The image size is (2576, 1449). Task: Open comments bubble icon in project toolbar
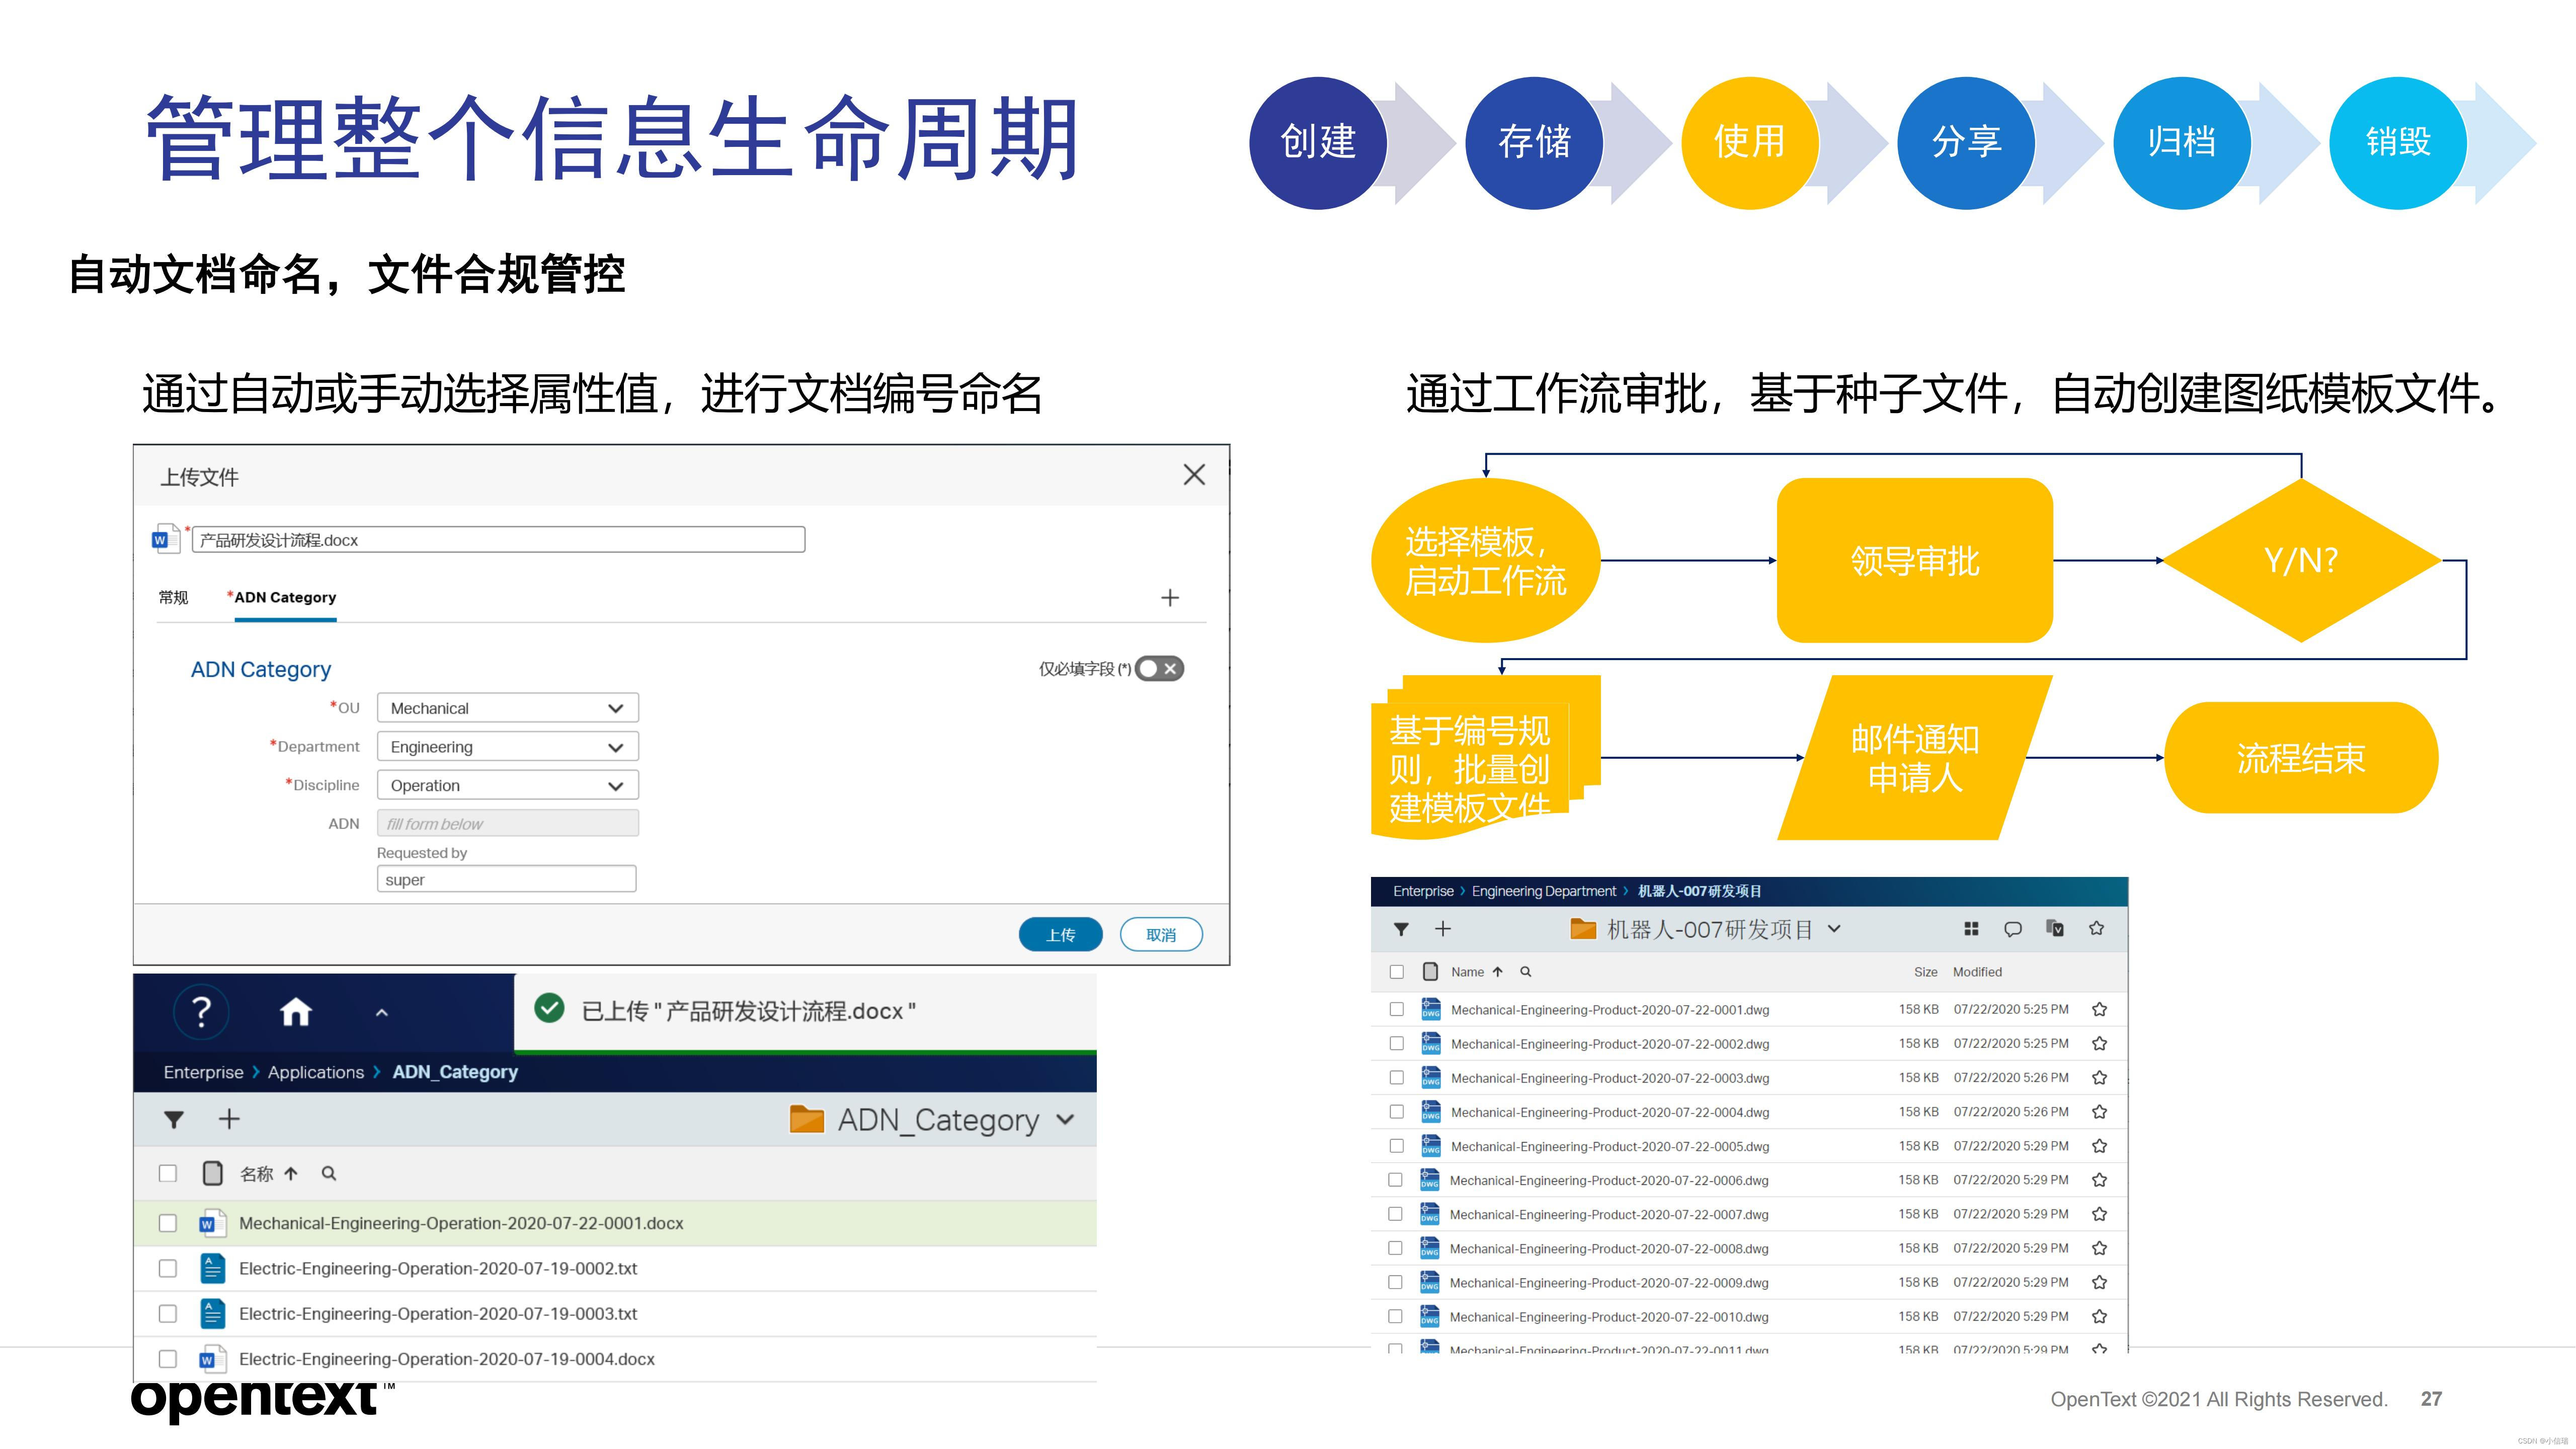(x=2013, y=929)
